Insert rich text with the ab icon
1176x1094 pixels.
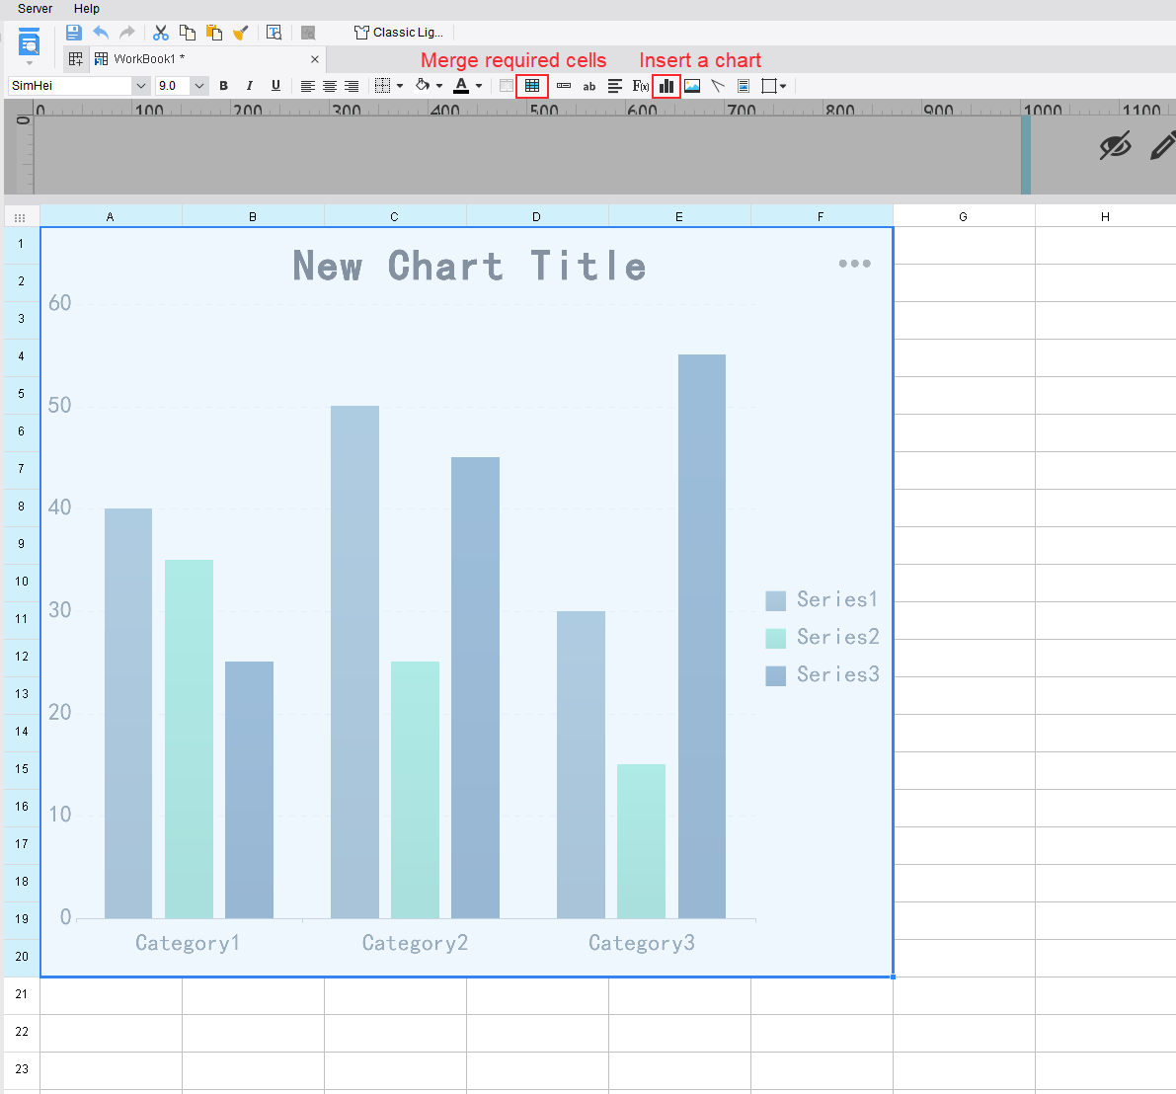(589, 86)
